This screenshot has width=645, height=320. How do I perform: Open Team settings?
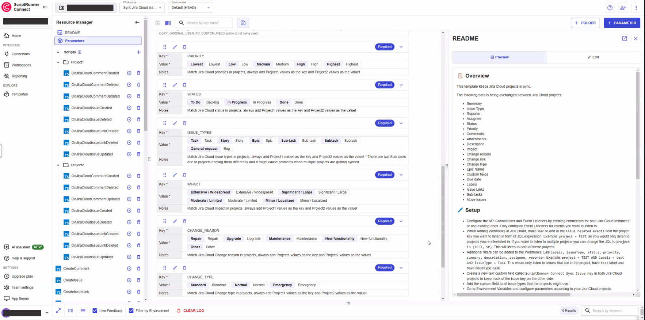pyautogui.click(x=22, y=287)
